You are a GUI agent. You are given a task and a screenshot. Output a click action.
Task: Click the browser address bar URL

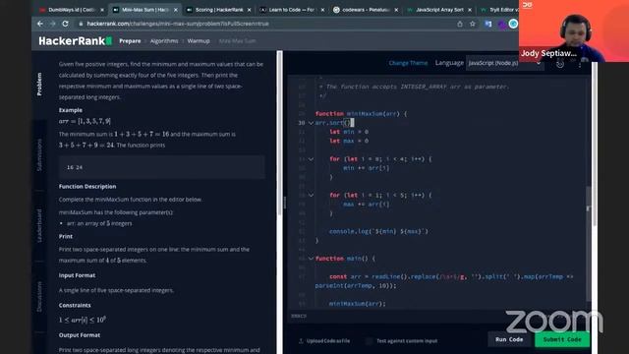click(178, 24)
